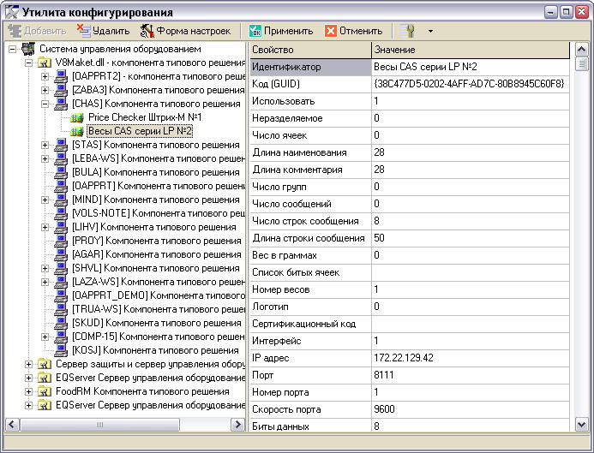Image resolution: width=594 pixels, height=453 pixels.
Task: Open Форма настроек settings form
Action: coord(184,31)
